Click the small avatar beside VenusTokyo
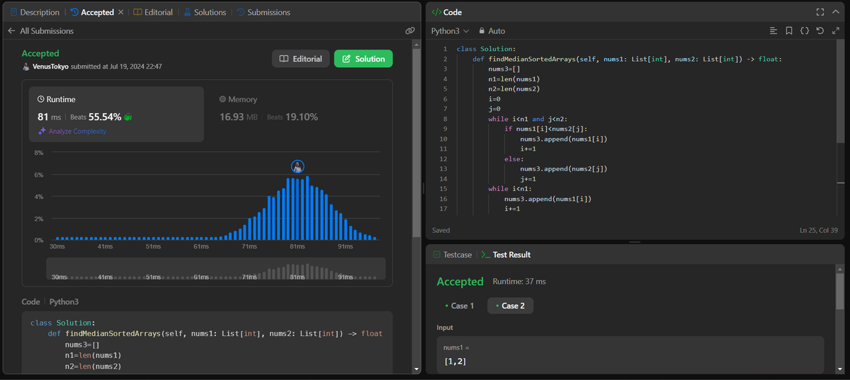 [x=26, y=67]
